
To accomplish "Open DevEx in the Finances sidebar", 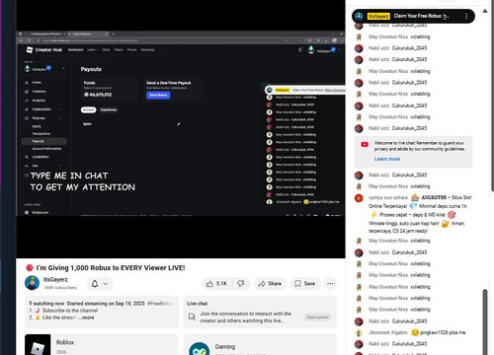I will click(x=37, y=126).
